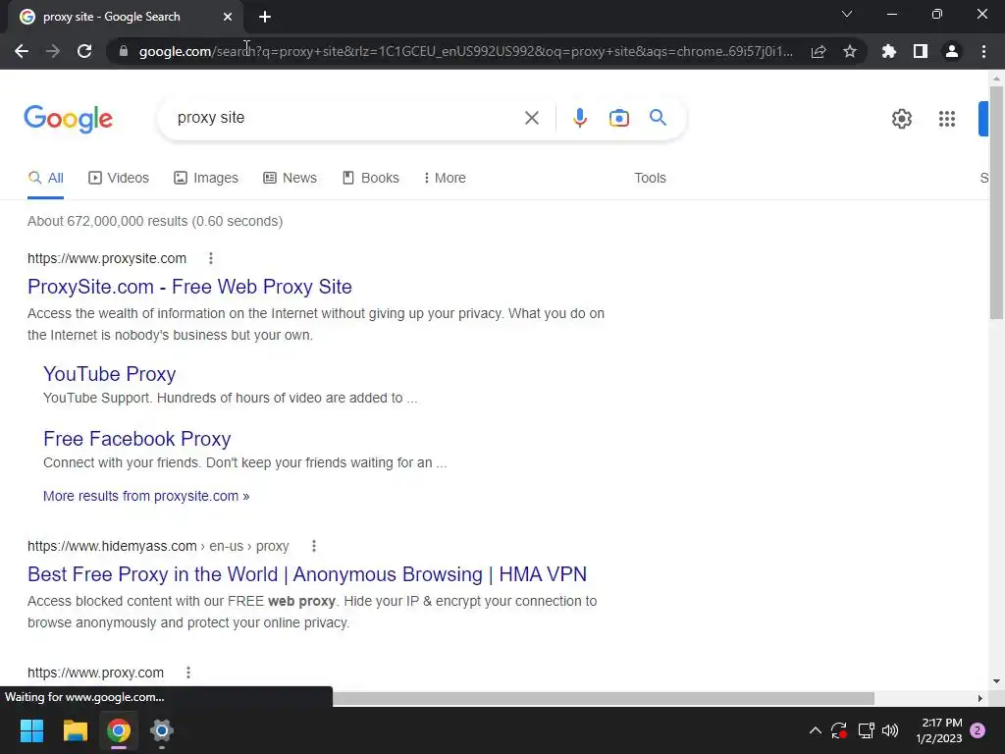
Task: Open a new tab with the plus button
Action: pyautogui.click(x=265, y=17)
